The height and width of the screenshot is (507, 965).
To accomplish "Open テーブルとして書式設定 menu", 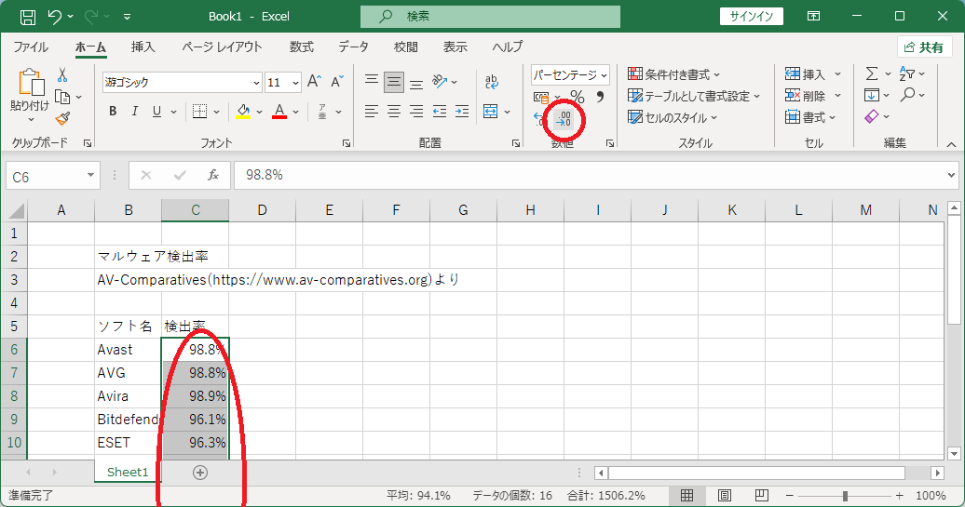I will coord(694,96).
